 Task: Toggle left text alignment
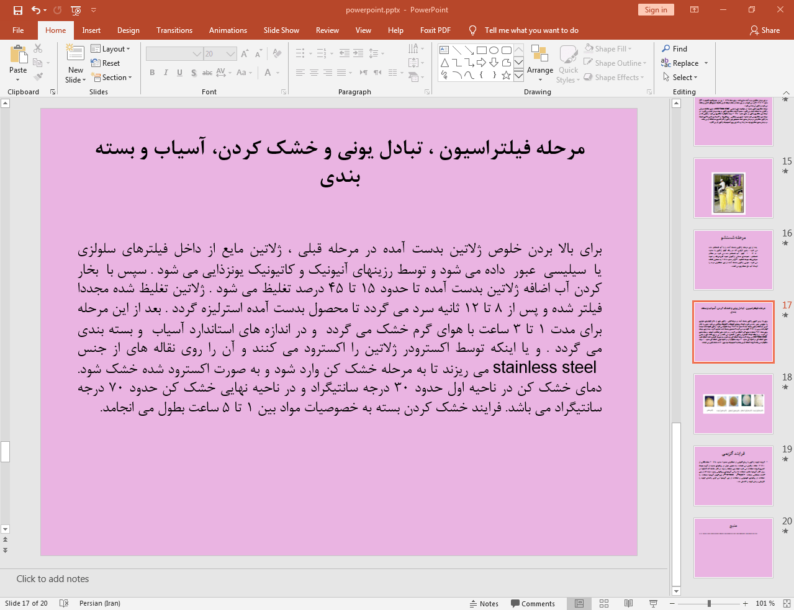300,73
